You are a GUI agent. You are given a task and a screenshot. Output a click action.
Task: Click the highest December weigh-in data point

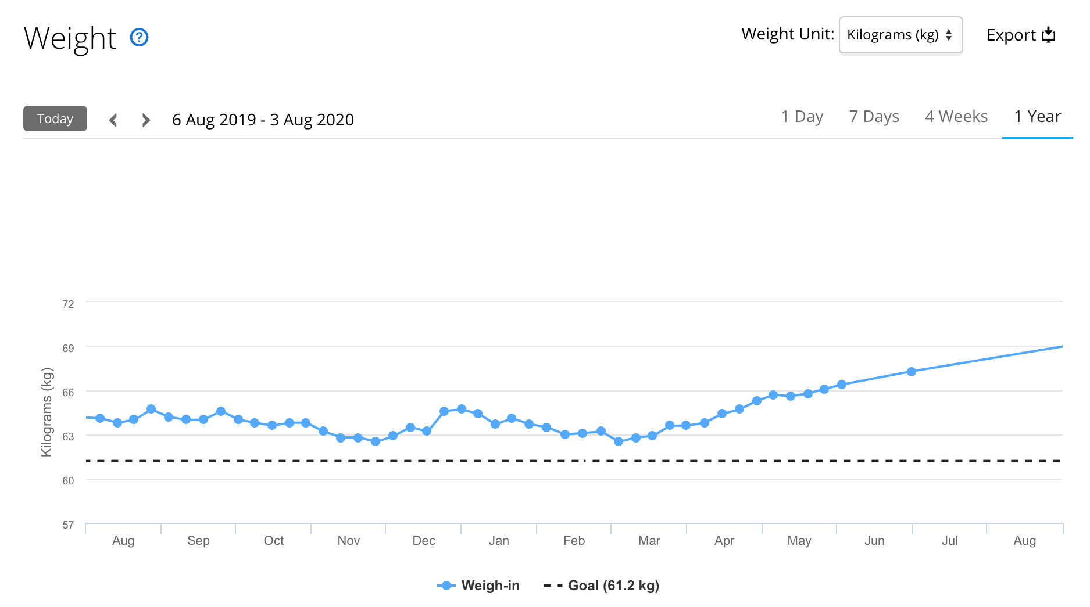pos(462,409)
